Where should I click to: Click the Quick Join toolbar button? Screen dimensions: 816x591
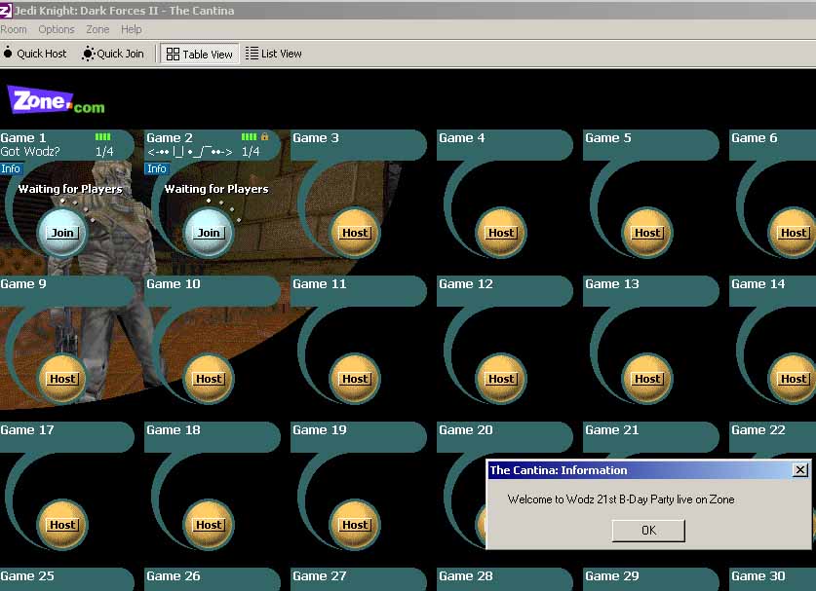pos(112,54)
